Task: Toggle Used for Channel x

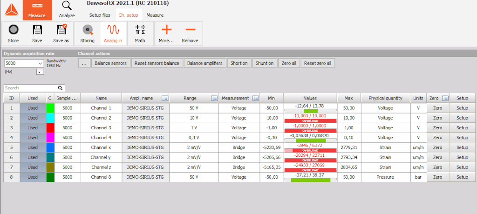Action: [x=33, y=147]
